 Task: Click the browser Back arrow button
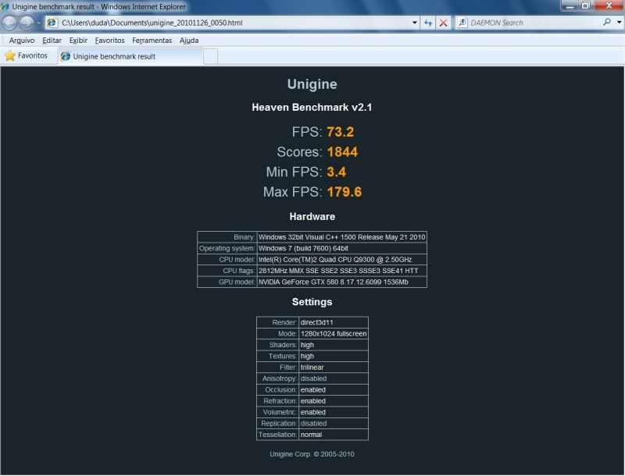coord(10,23)
